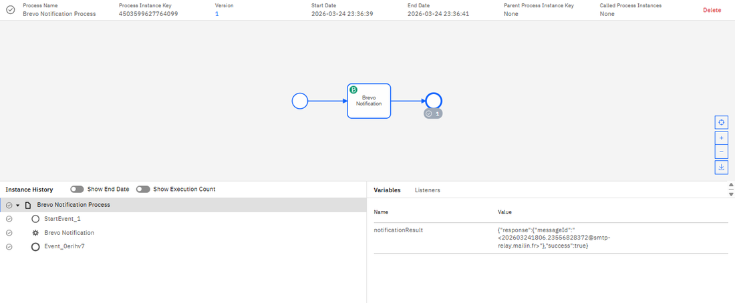The image size is (735, 303).
Task: Open version 1 link
Action: 216,14
